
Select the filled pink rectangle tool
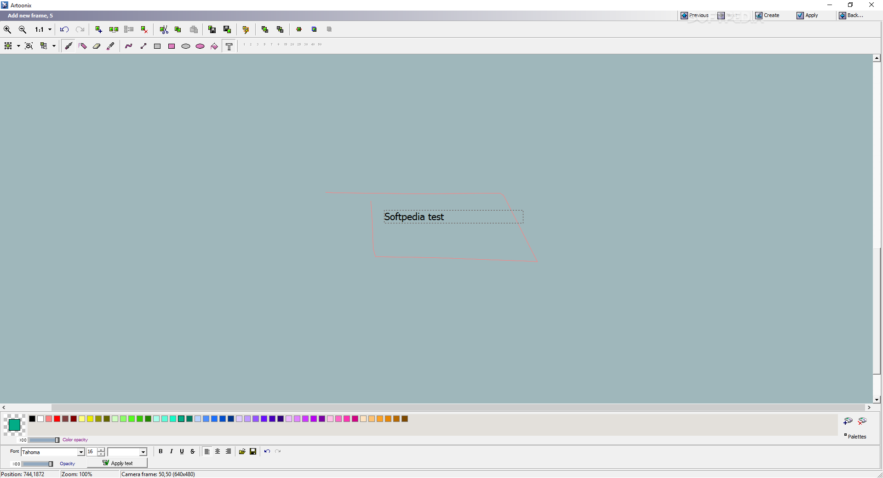(x=172, y=46)
